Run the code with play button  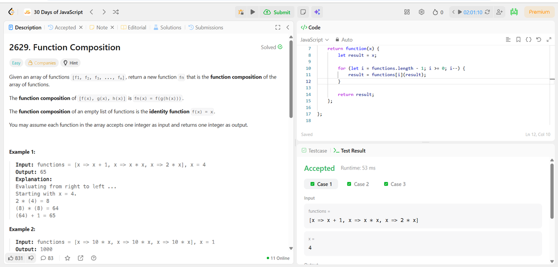coord(253,13)
